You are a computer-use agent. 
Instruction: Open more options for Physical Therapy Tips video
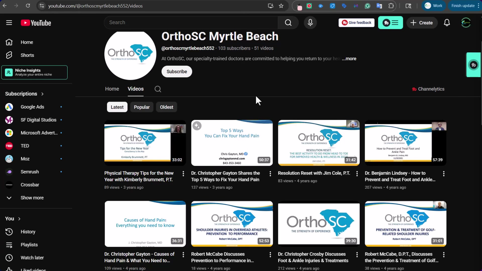pyautogui.click(x=183, y=174)
